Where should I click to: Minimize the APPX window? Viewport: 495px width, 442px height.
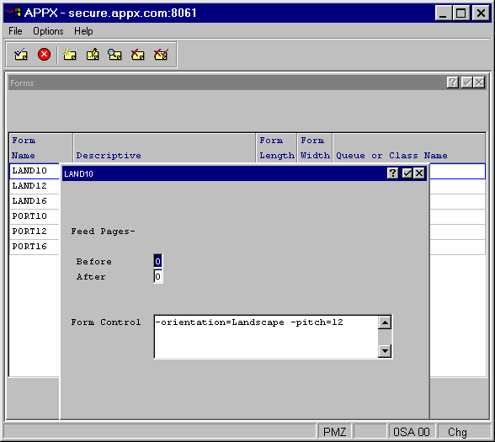[x=443, y=13]
